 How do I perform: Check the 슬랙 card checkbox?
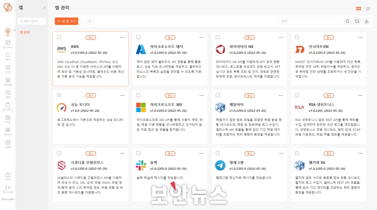pos(138,153)
